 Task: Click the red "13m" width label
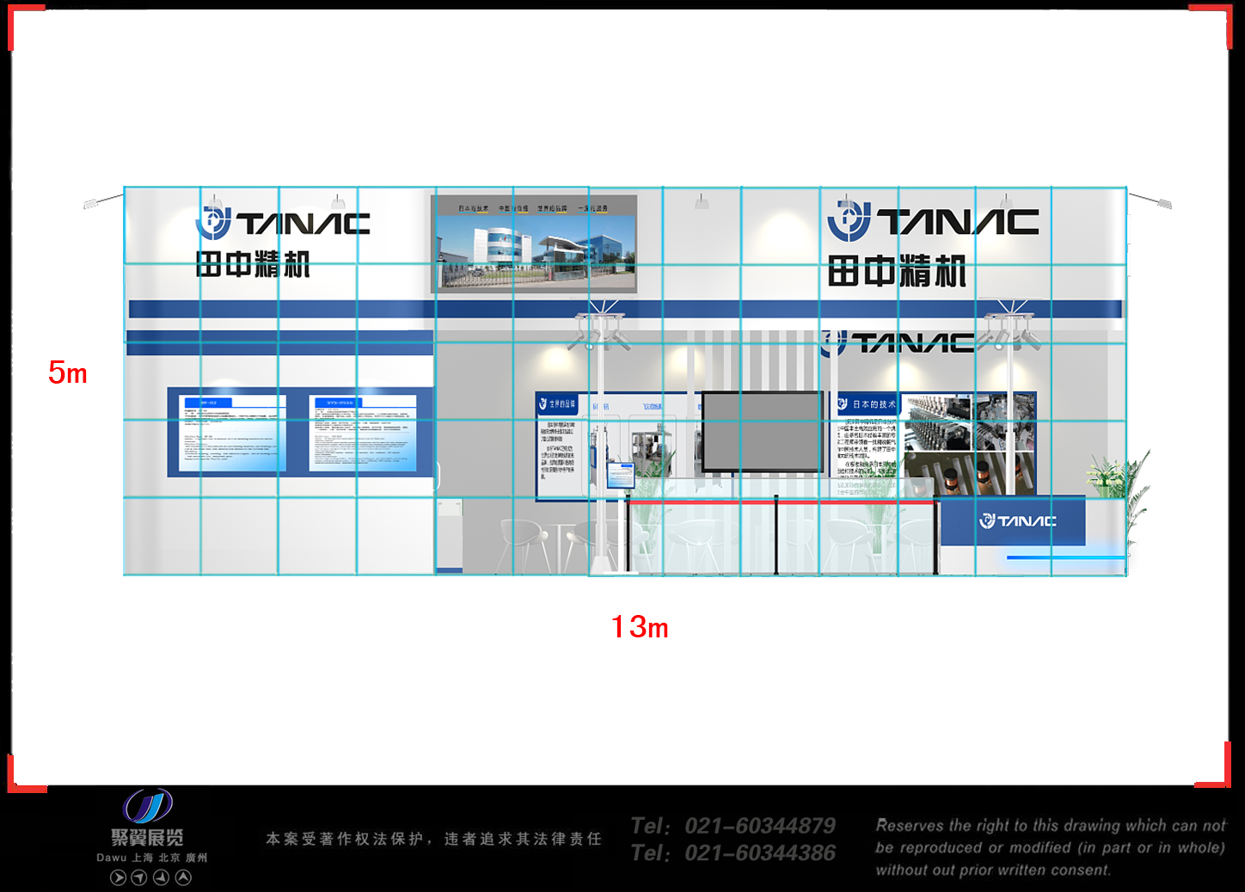point(640,627)
